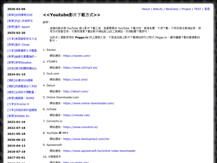Select the 說明： label above the description
The height and width of the screenshot is (163, 217).
click(x=47, y=22)
